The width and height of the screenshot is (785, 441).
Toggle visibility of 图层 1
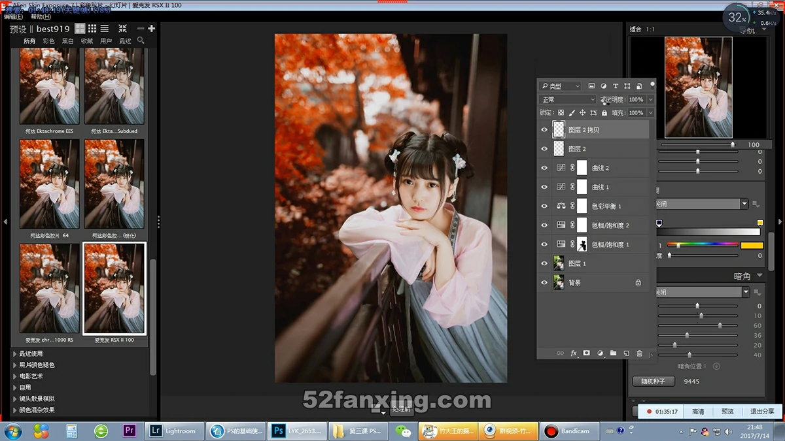544,263
